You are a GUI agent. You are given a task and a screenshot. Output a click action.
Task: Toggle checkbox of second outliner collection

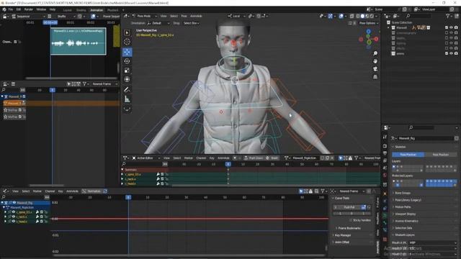tap(447, 33)
